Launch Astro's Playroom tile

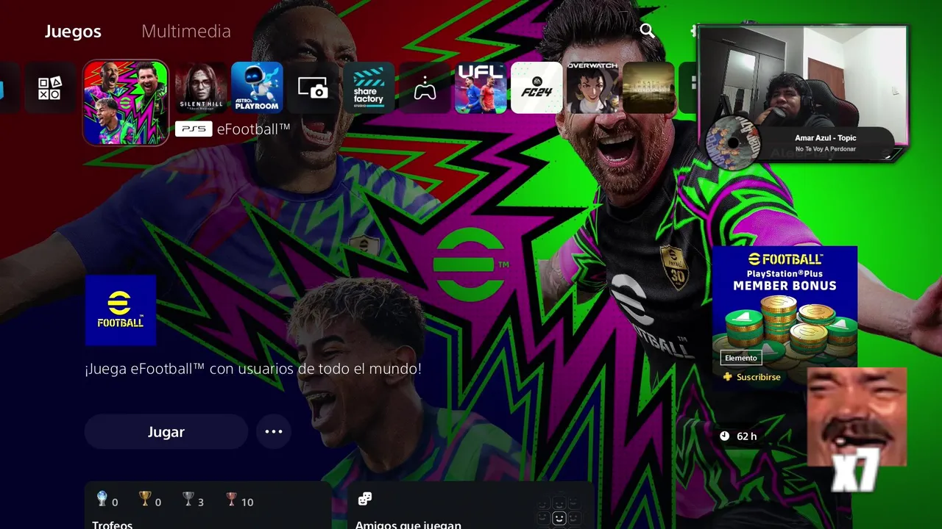257,88
